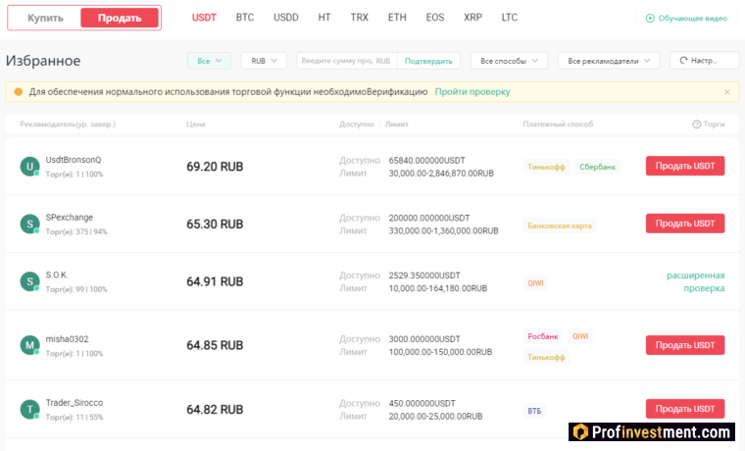The width and height of the screenshot is (745, 451).
Task: Click the Банковская карта payment tag
Action: (x=559, y=225)
